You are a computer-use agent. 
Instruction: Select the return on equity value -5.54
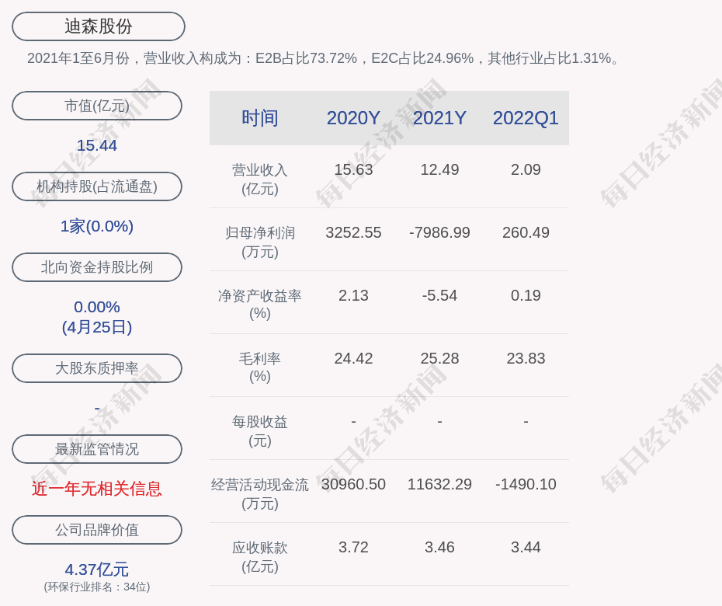click(x=439, y=295)
